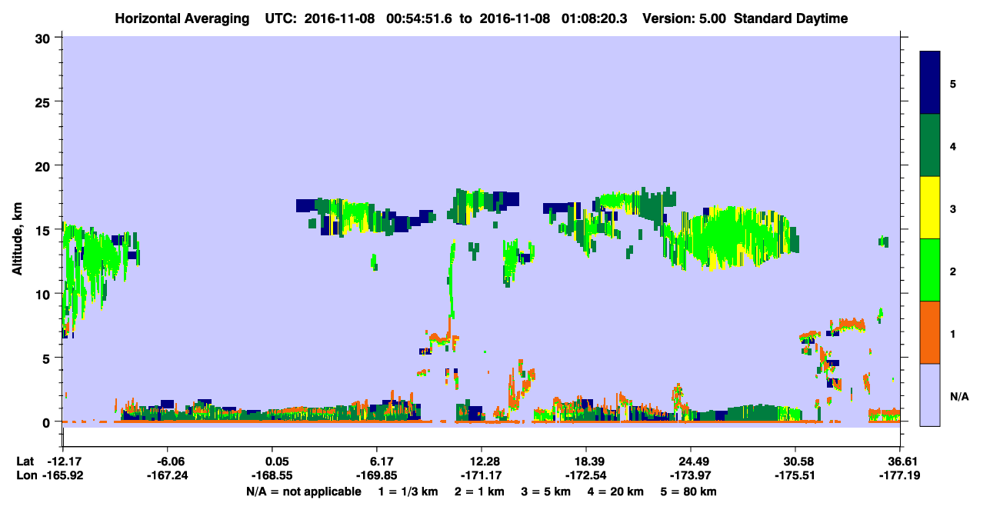Click the longitude value -173.97
This screenshot has width=1000, height=513.
[691, 475]
